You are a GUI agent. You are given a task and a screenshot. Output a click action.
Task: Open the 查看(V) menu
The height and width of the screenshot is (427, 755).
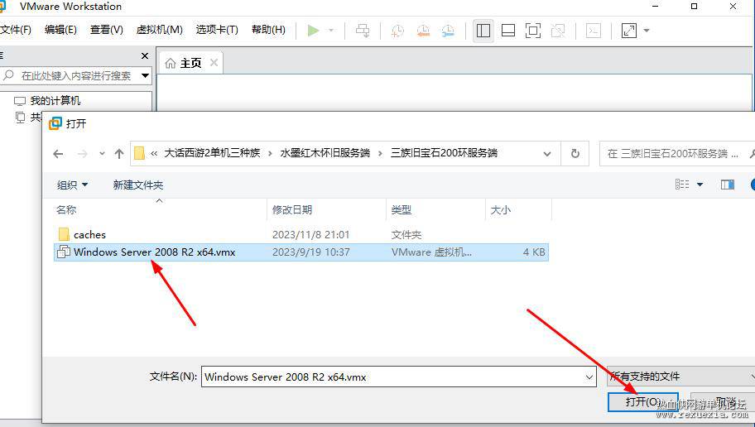point(107,30)
